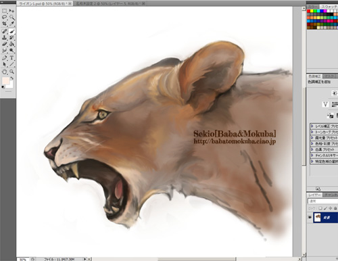Pick the magenta swatch in top row
This screenshot has width=338, height=261.
[325, 11]
